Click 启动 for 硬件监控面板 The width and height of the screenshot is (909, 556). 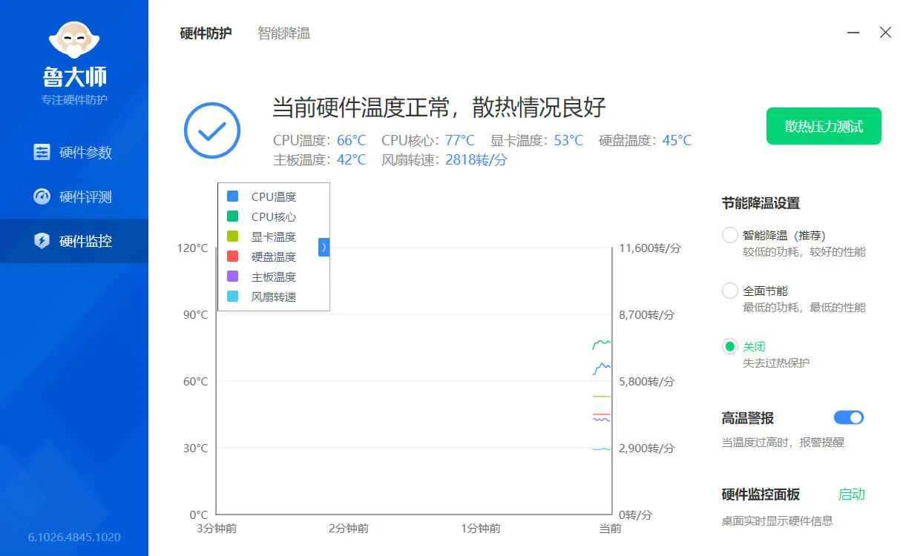[852, 494]
